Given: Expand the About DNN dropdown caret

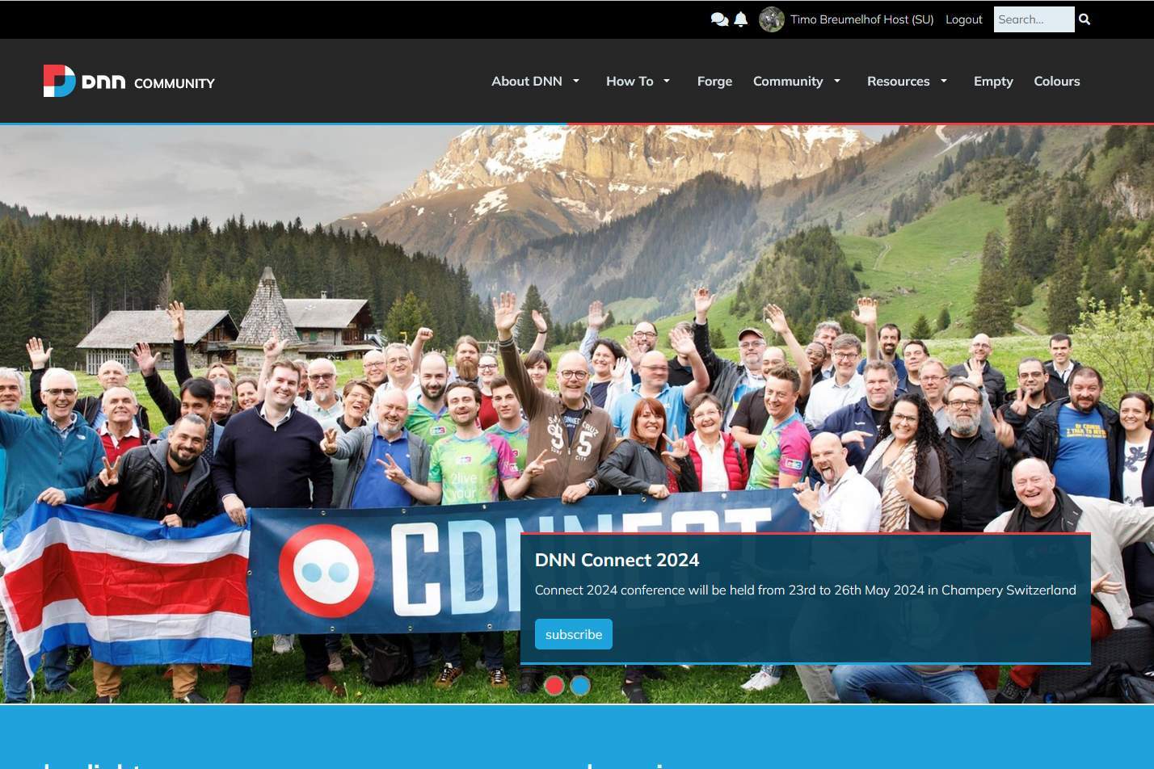Looking at the screenshot, I should 576,81.
